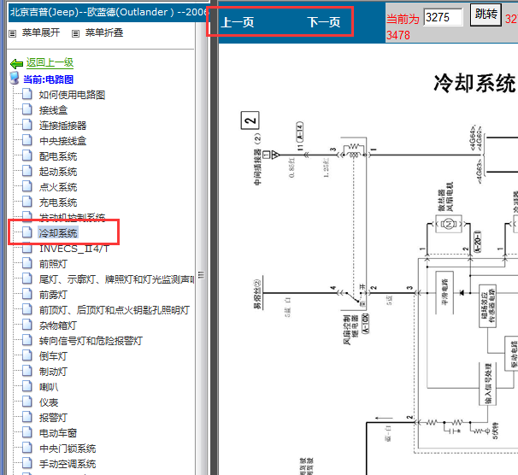Click the page icon beside 杂物箱灯
Viewport: 518px width, 475px height.
(x=27, y=325)
